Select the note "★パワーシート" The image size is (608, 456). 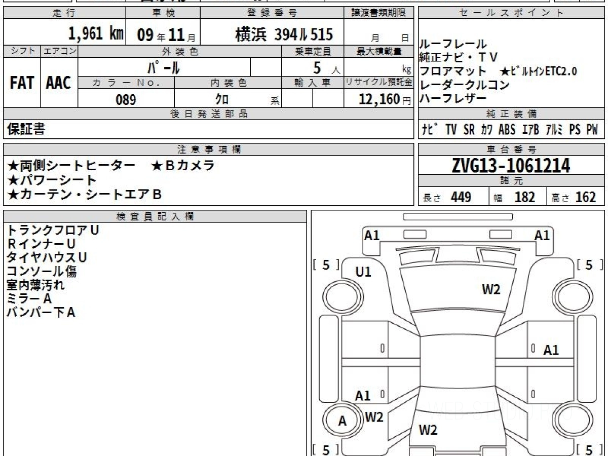point(51,180)
